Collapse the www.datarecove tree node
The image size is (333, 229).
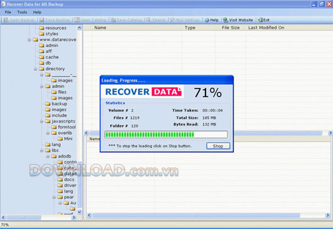pyautogui.click(x=30, y=40)
